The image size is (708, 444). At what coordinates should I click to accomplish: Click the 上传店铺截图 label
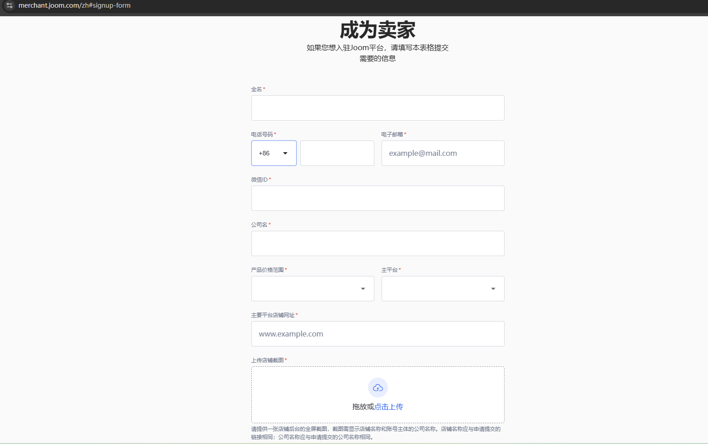click(x=268, y=360)
